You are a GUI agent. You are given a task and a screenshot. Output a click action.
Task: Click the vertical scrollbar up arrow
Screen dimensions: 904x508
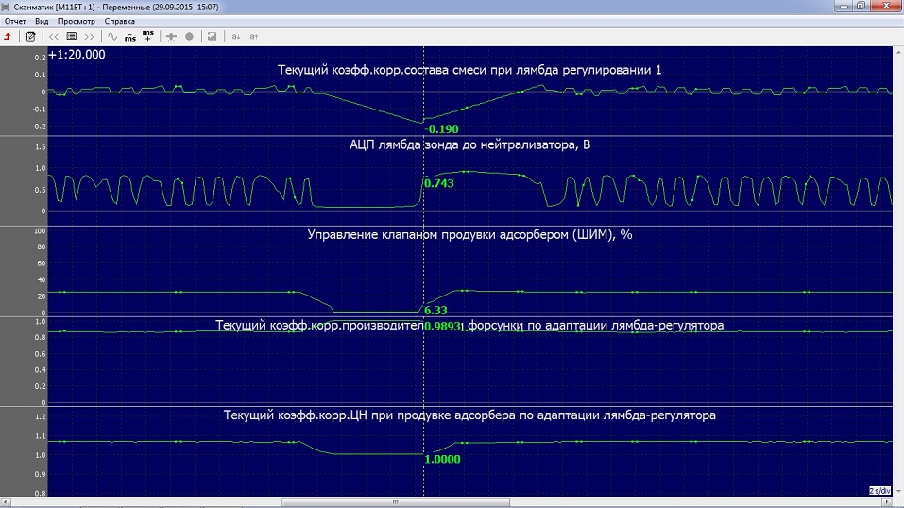pos(899,52)
